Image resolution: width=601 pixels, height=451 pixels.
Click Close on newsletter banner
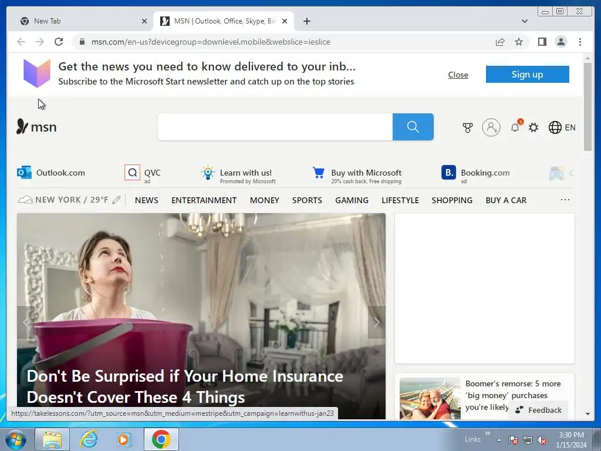[458, 75]
